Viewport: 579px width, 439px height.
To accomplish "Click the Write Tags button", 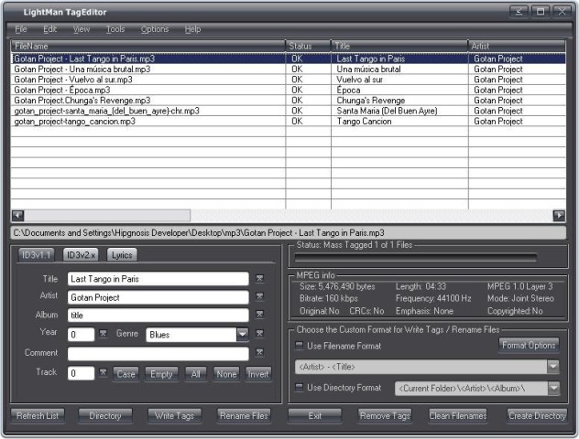I will pyautogui.click(x=174, y=416).
